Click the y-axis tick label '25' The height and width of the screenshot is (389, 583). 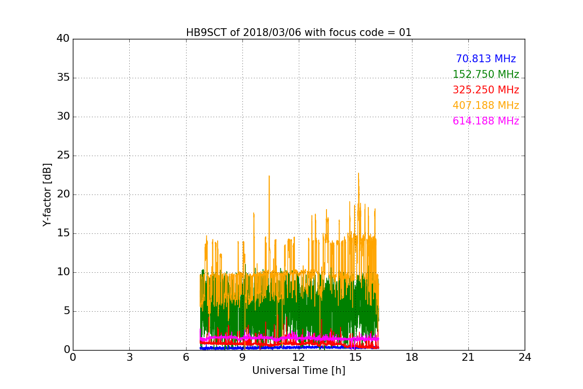coord(63,155)
